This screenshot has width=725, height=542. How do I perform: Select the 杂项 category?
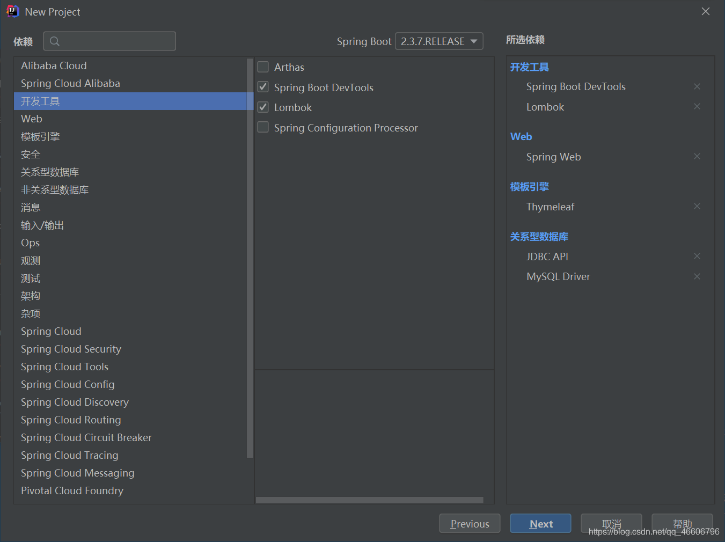[x=130, y=313]
